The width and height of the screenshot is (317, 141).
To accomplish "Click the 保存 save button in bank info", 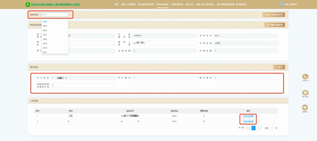I will 279,67.
